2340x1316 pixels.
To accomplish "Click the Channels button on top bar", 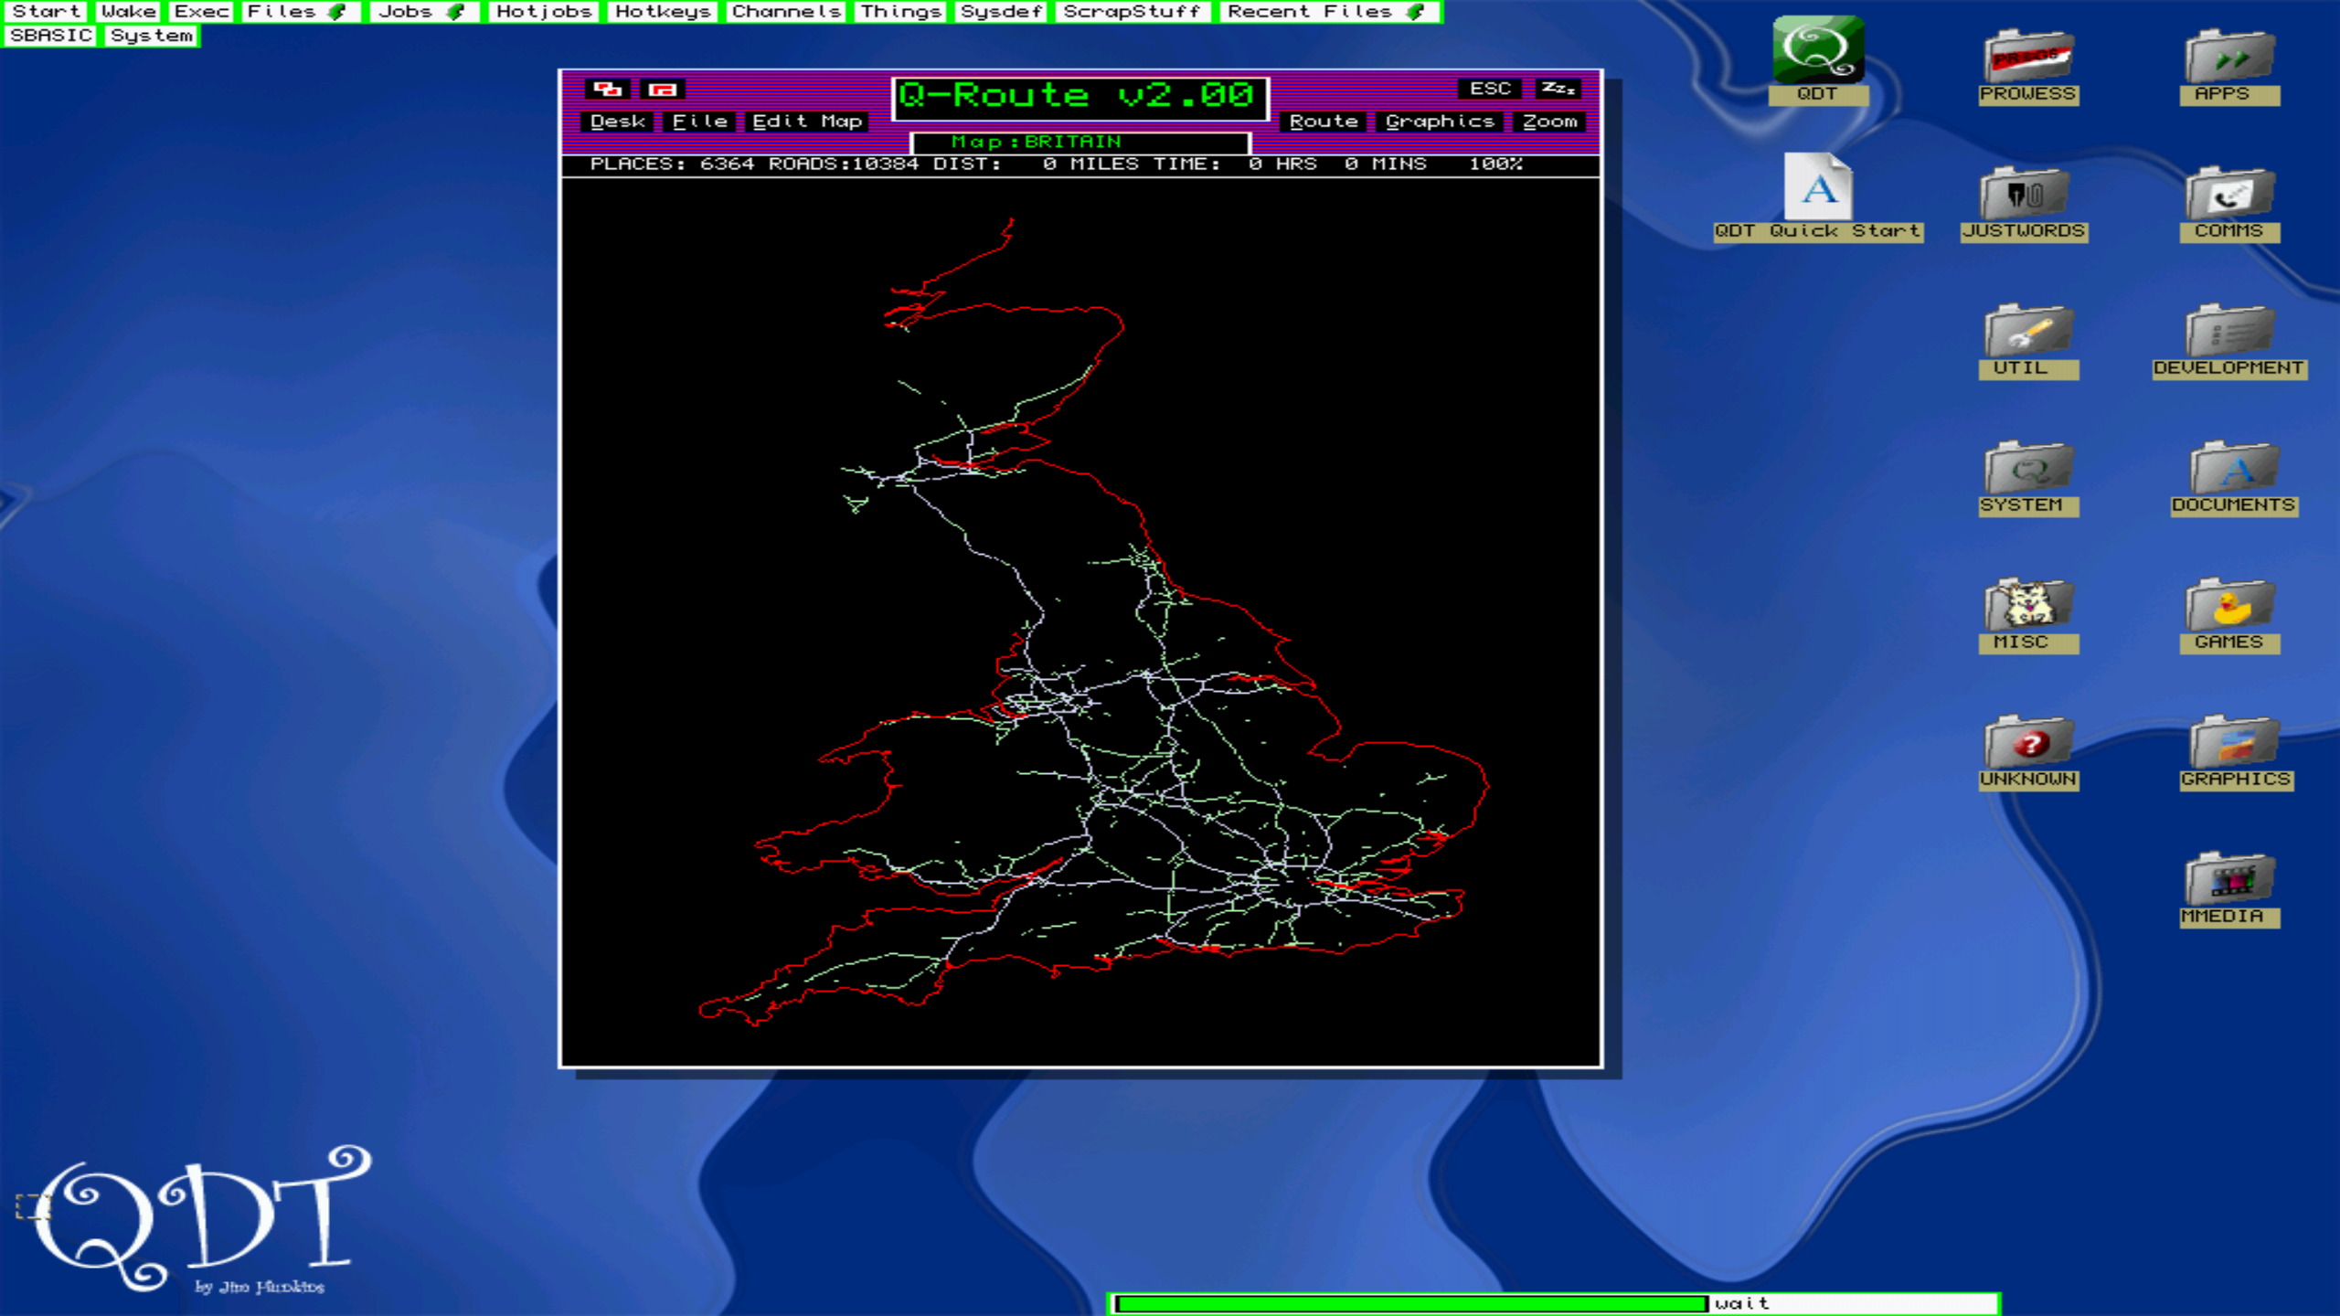I will 786,12.
